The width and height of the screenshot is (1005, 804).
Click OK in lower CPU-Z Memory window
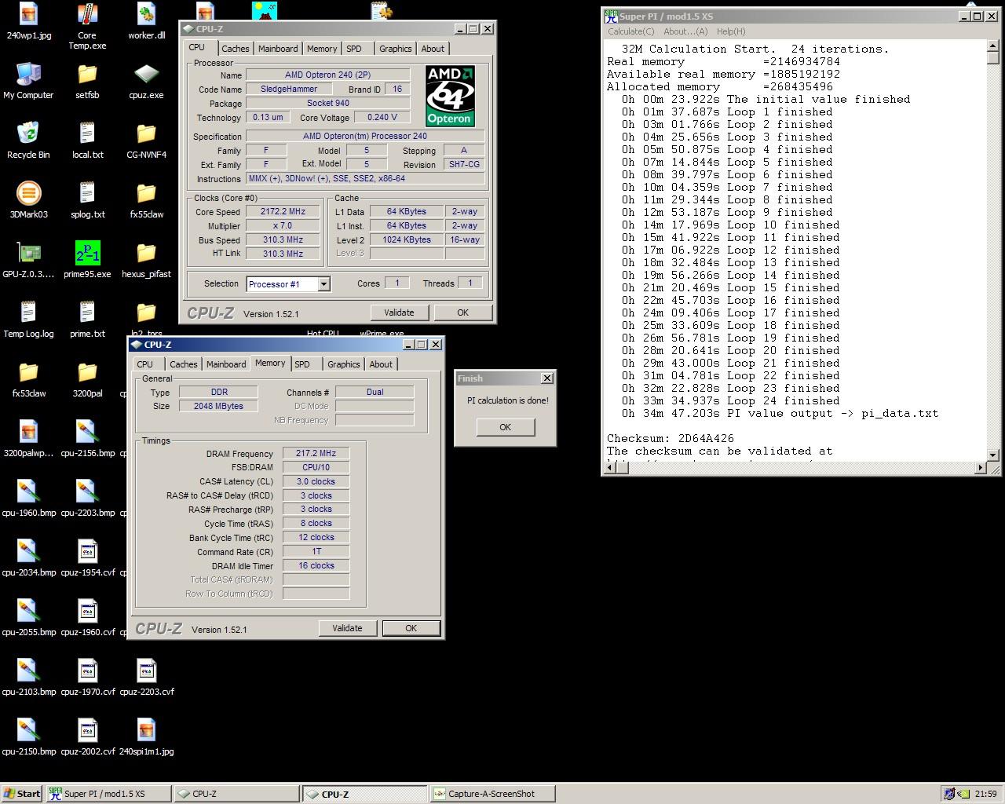pos(411,628)
